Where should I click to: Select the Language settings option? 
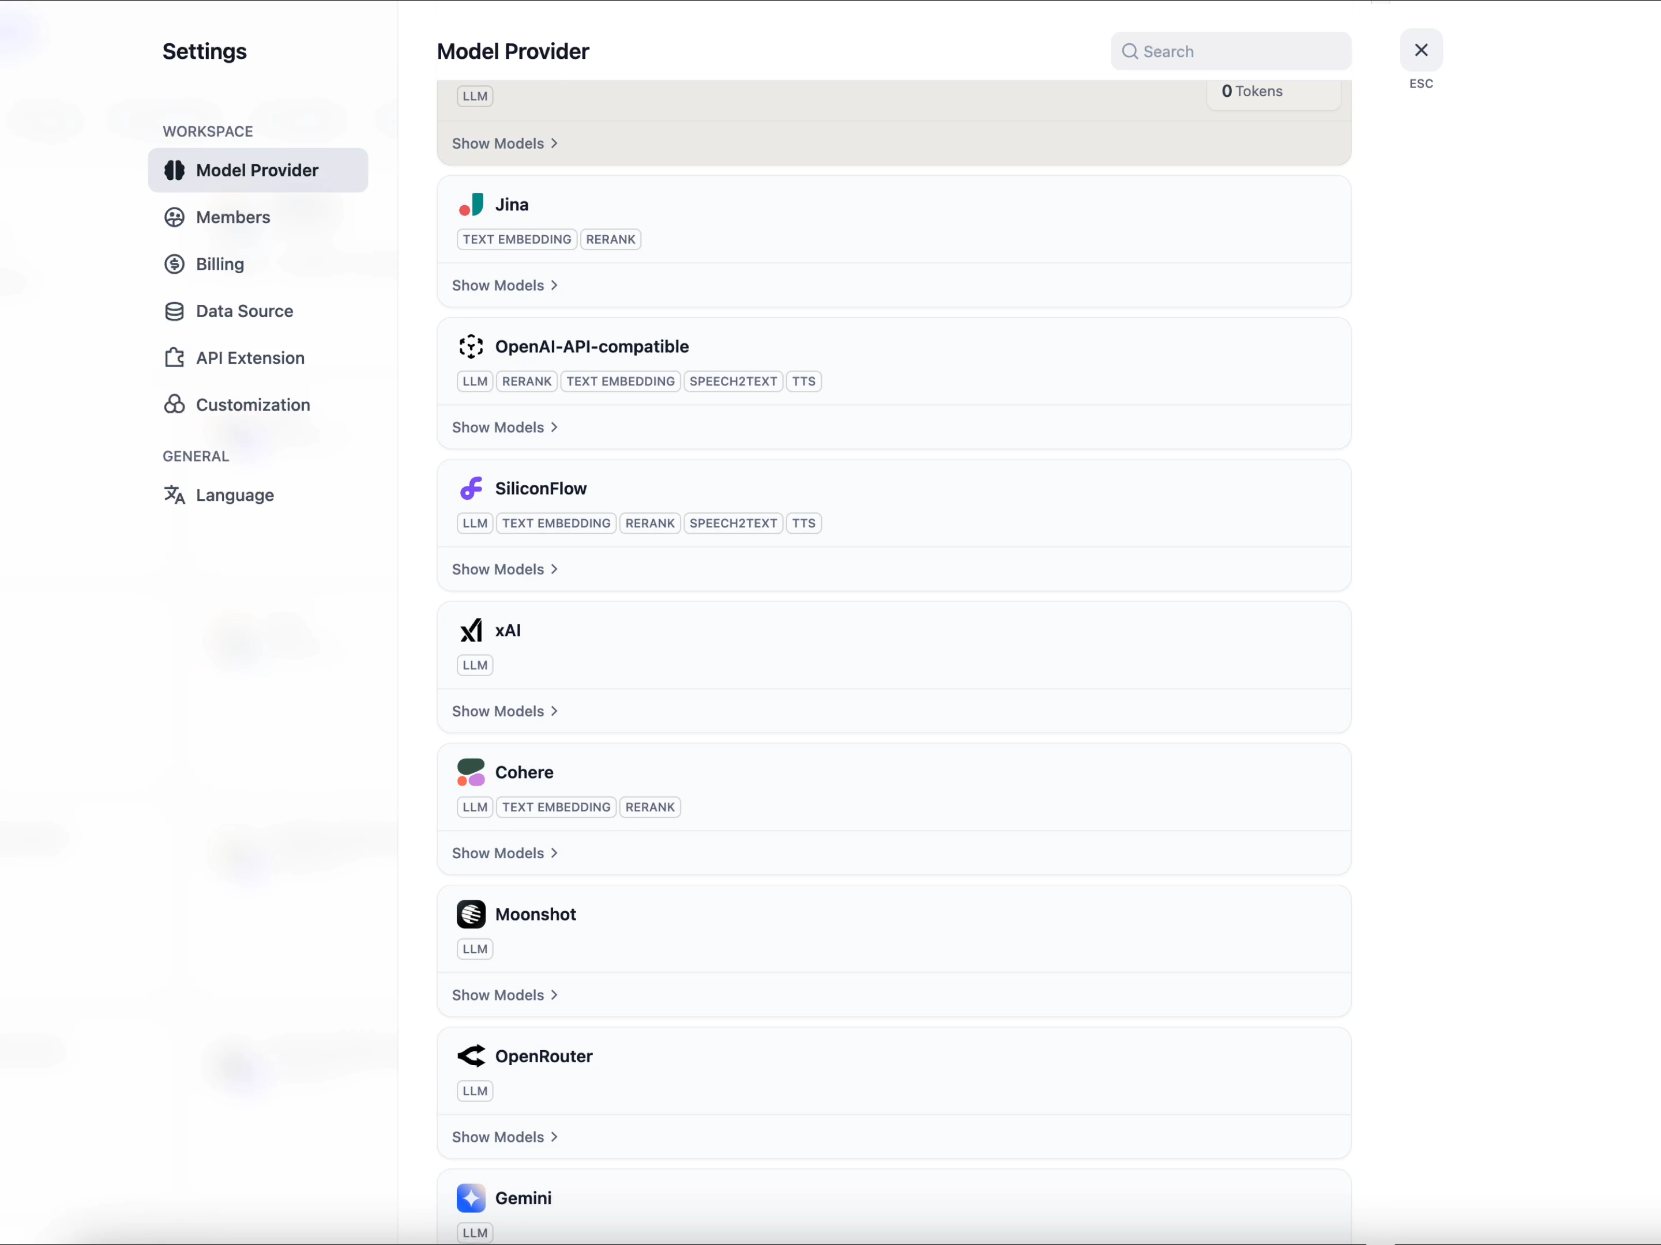(x=234, y=495)
